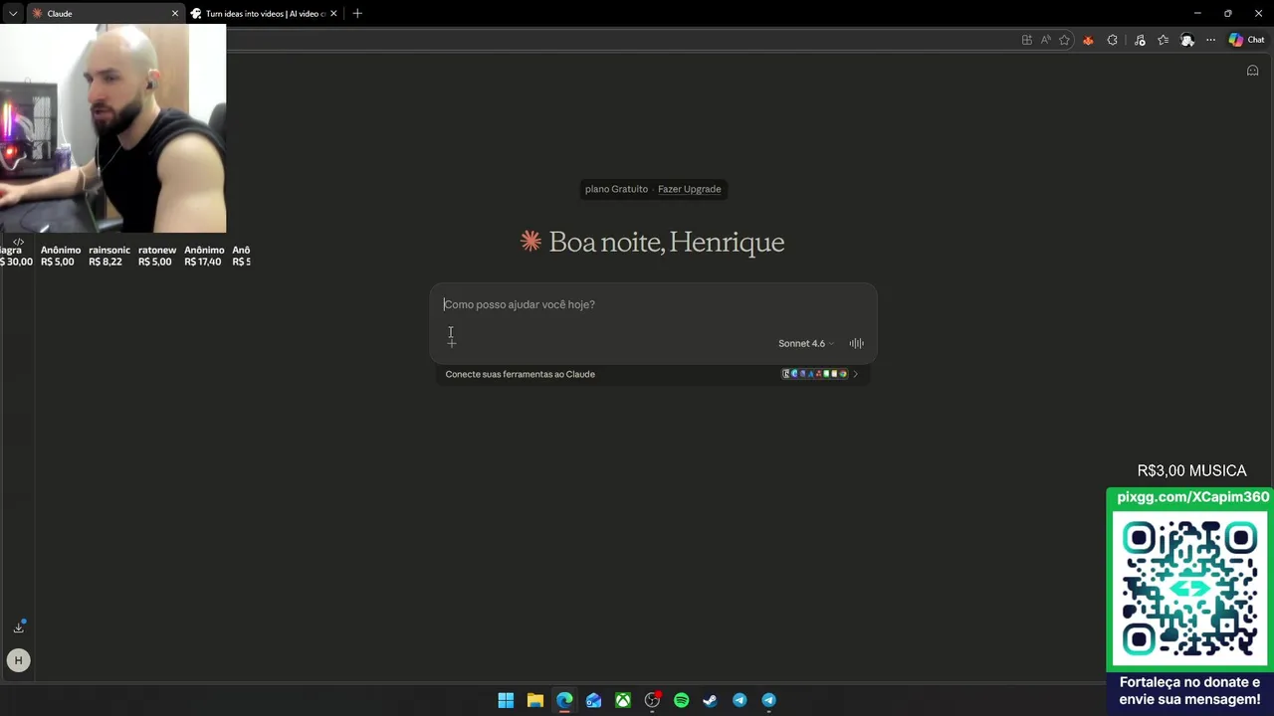
Task: Open the ghost incognito chat icon
Action: click(x=1253, y=71)
